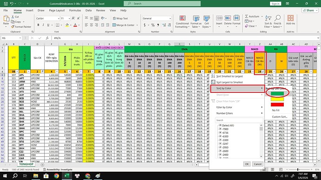
Task: Click the Insert cells icon
Action: (x=219, y=19)
